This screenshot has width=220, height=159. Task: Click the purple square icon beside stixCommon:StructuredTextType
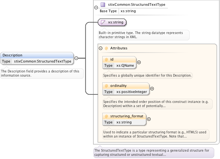tap(103, 5)
